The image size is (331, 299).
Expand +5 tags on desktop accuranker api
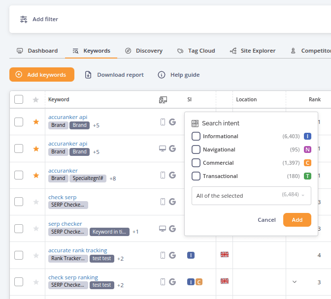tap(96, 152)
